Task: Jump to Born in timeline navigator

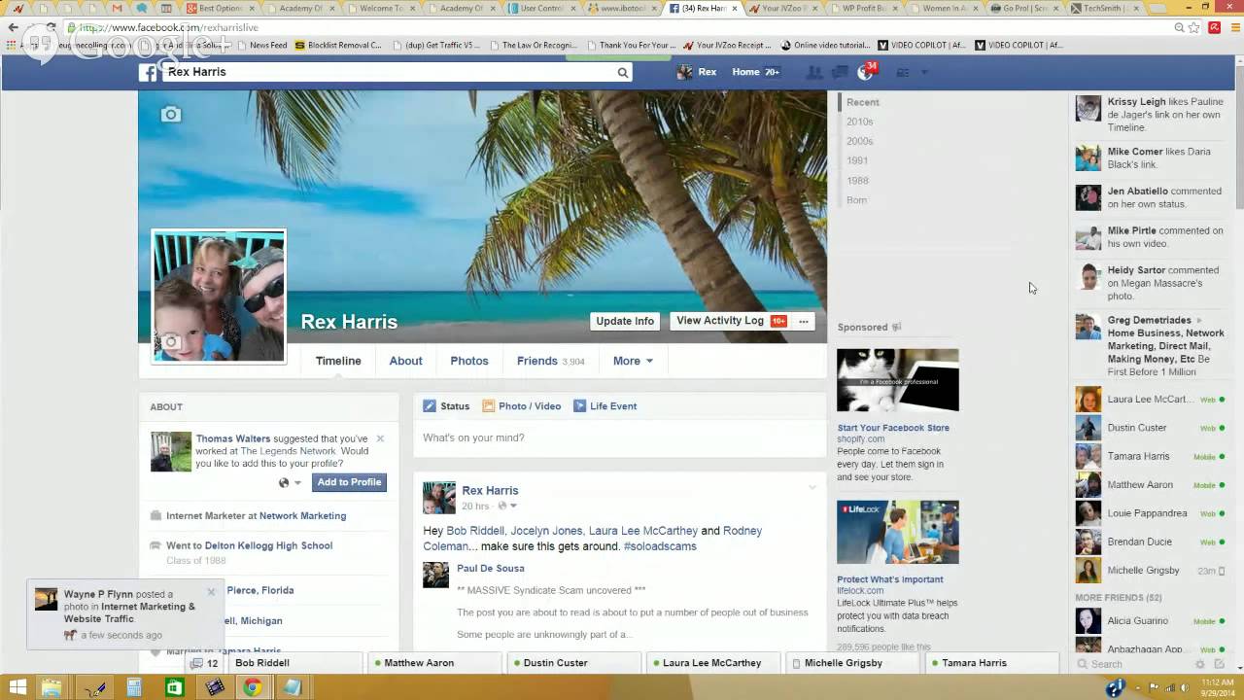Action: [x=856, y=199]
